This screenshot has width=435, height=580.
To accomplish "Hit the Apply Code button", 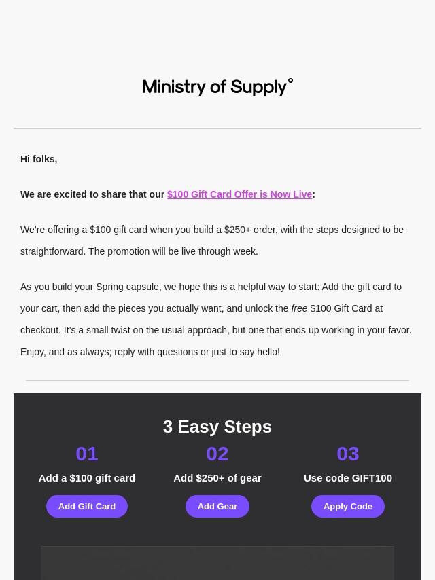I will (347, 506).
